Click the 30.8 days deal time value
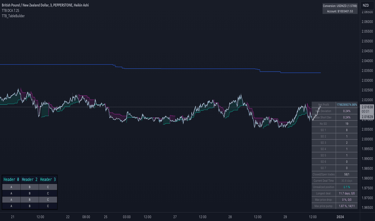This screenshot has width=375, height=221. coord(346,181)
